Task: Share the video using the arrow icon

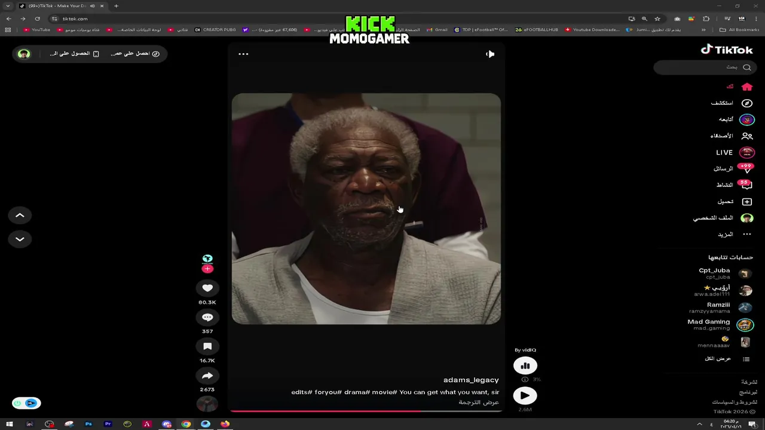Action: [207, 376]
